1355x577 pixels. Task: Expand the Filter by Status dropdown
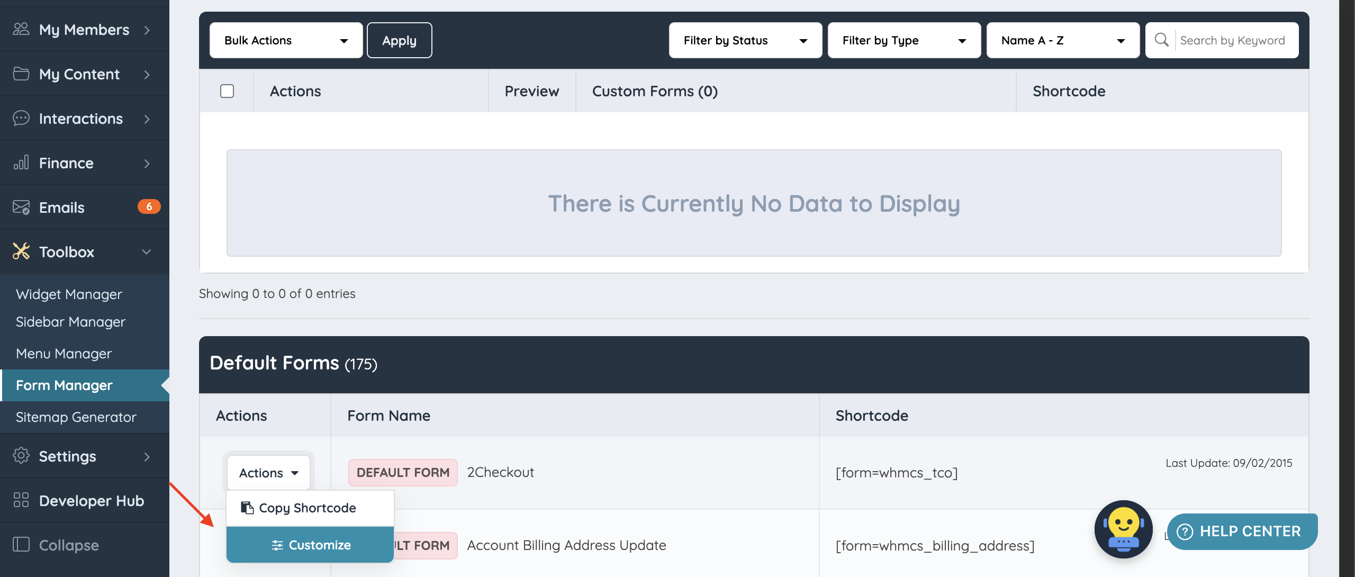[745, 40]
